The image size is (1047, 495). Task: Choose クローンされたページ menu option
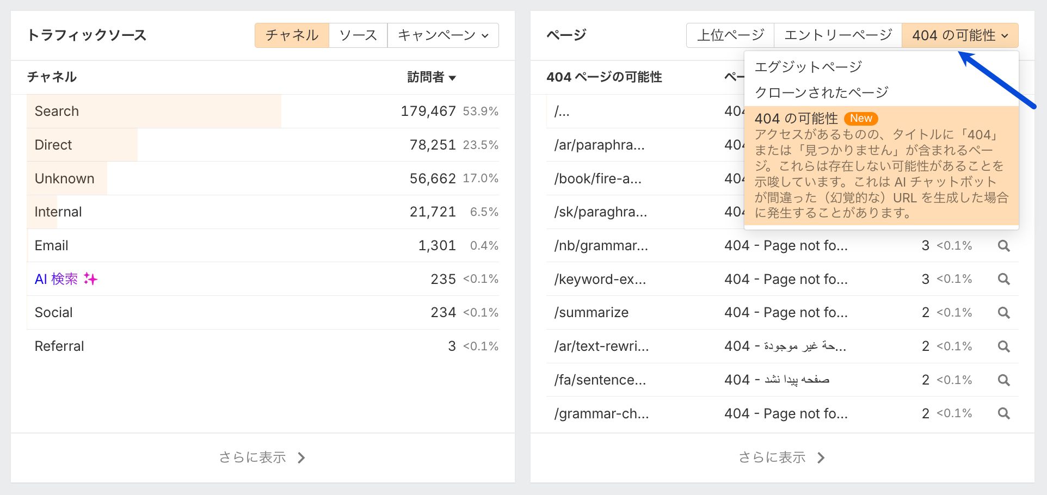pos(821,92)
